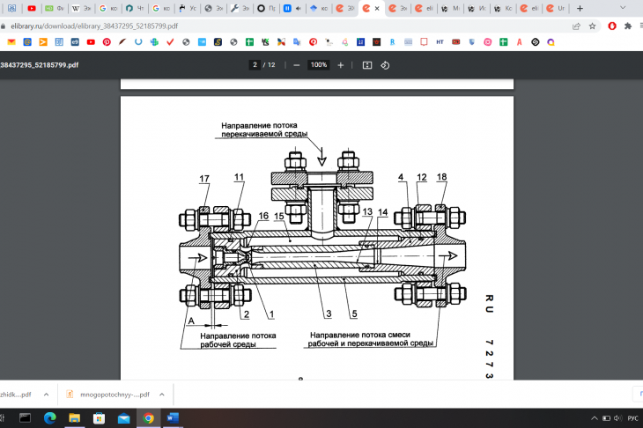This screenshot has width=643, height=428.
Task: Switch to the last tab labeled Ur
Action: click(556, 8)
